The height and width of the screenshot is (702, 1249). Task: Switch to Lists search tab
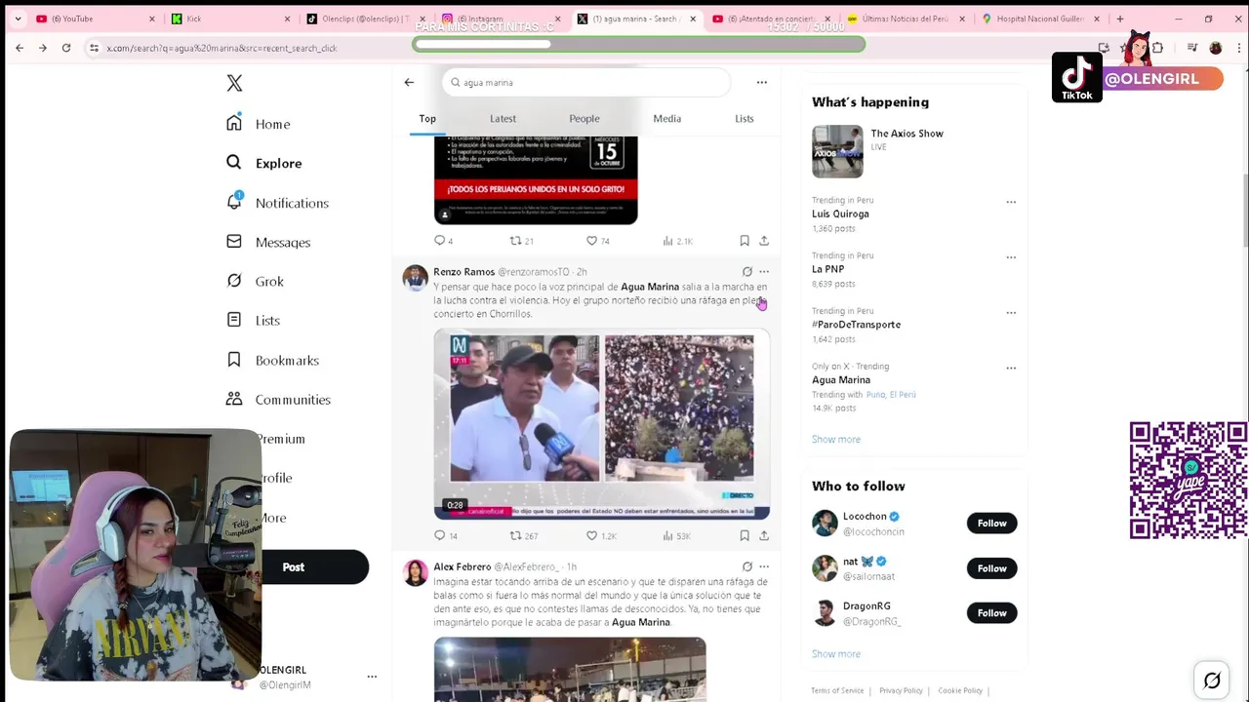pos(745,119)
